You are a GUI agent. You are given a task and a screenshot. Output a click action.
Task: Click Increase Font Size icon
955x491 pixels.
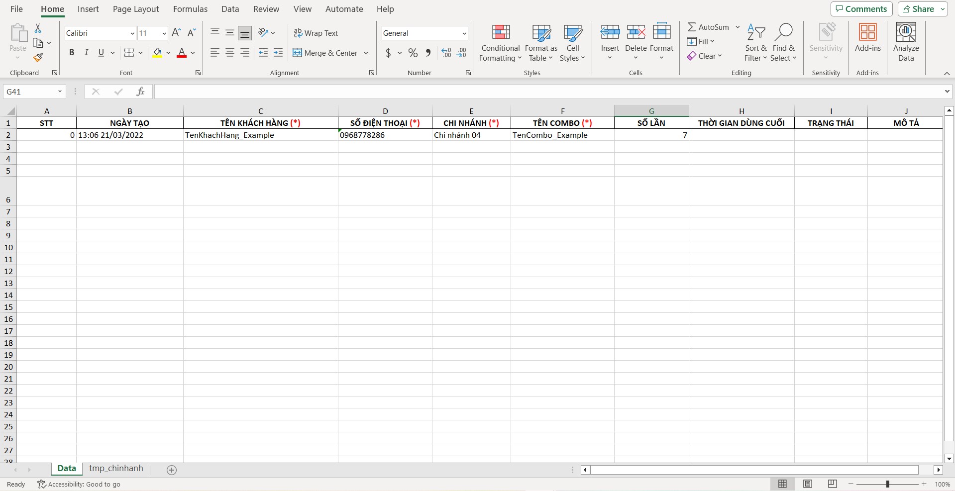[176, 33]
